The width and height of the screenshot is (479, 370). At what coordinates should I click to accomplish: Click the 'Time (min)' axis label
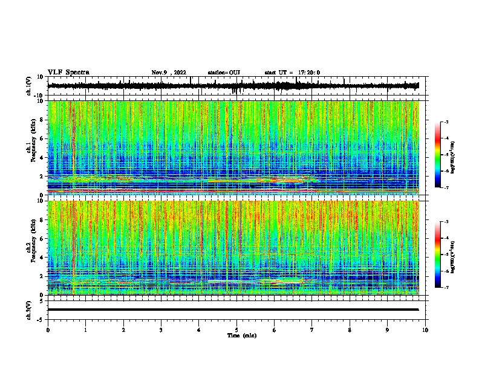pos(242,336)
